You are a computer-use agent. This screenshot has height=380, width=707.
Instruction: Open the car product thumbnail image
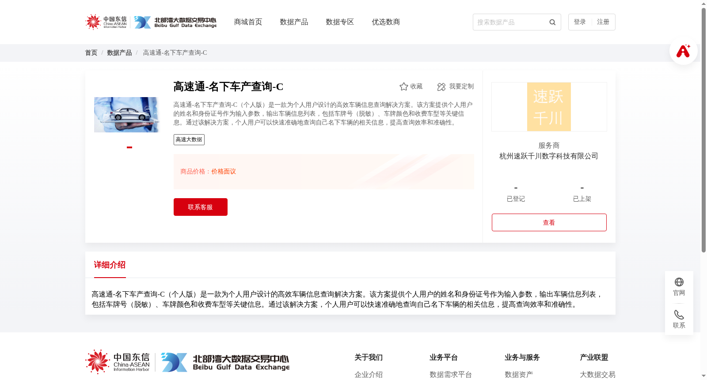[127, 115]
